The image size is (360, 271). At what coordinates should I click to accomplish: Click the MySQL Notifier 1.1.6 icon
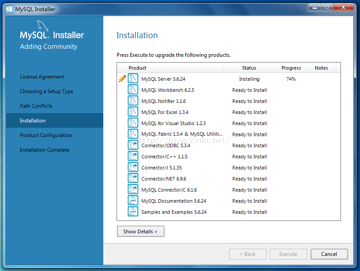coord(133,101)
